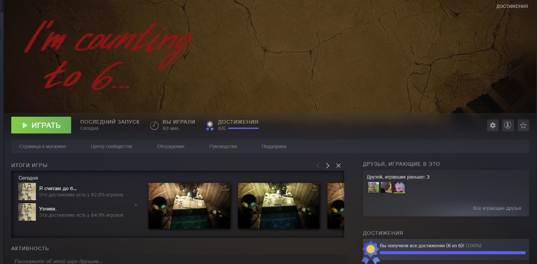Image resolution: width=537 pixels, height=264 pixels.
Task: Click the large achievement medal badge
Action: point(370,252)
